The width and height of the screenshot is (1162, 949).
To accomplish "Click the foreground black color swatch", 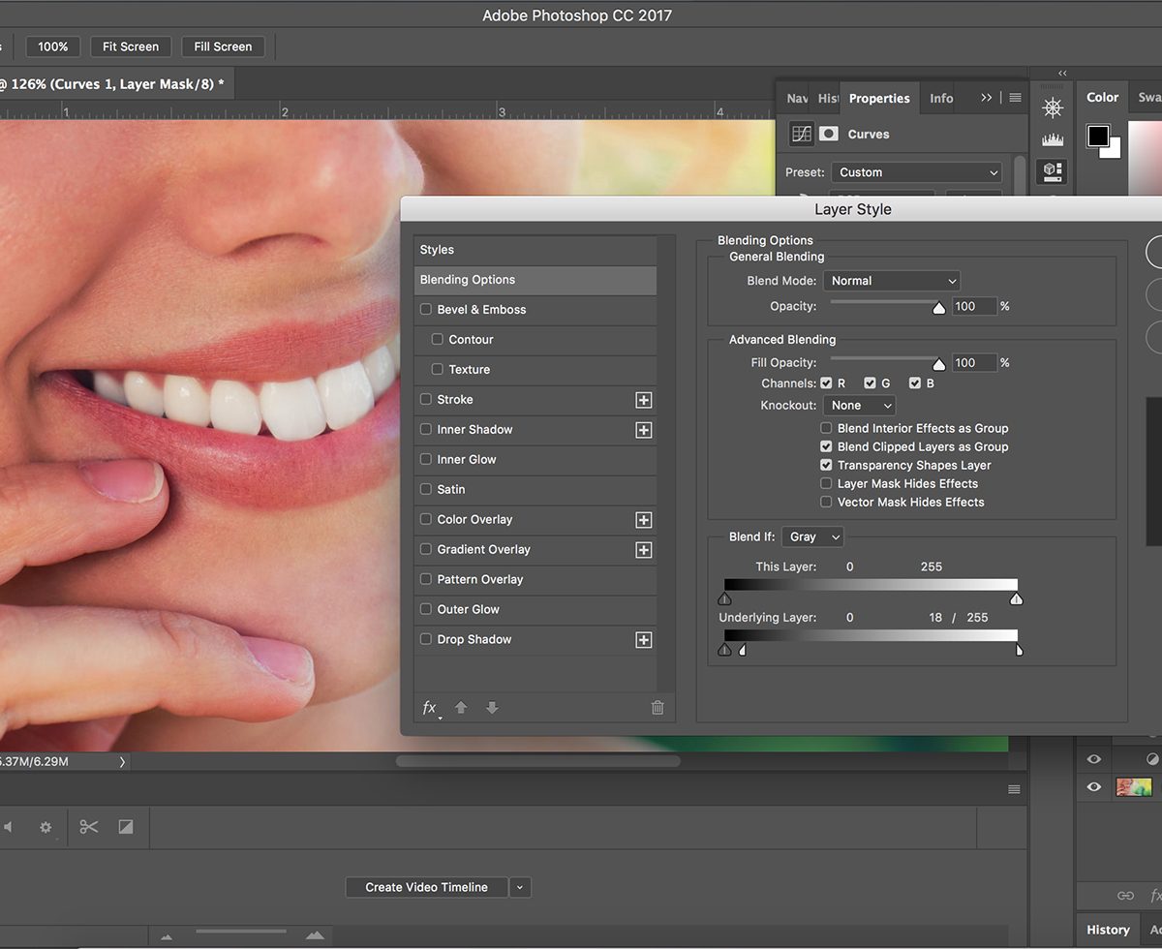I will click(x=1098, y=136).
